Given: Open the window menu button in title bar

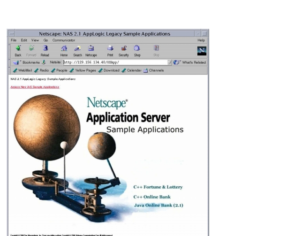Looking at the screenshot, I should [12, 34].
